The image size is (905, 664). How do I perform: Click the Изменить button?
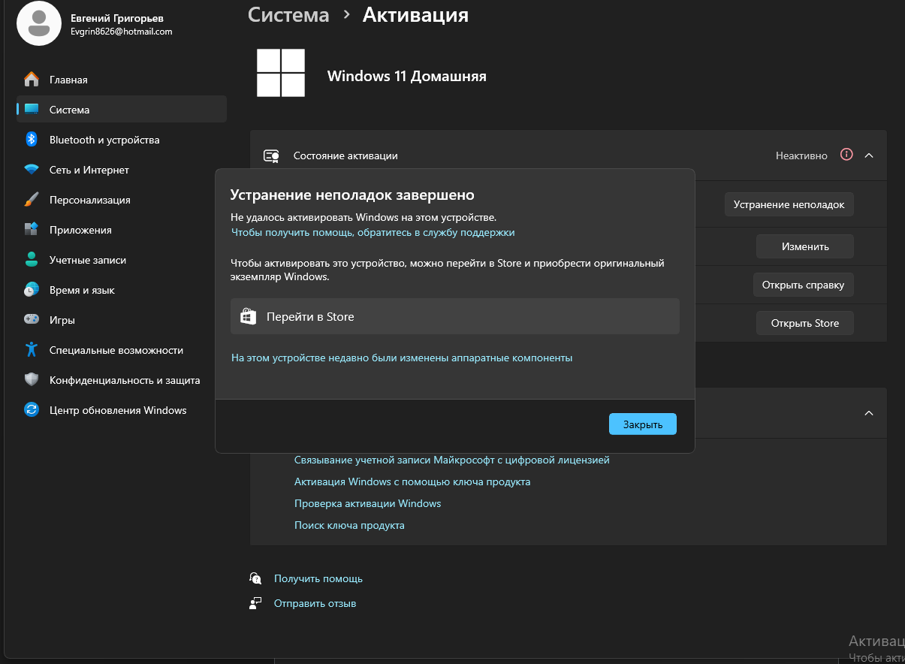(x=805, y=246)
